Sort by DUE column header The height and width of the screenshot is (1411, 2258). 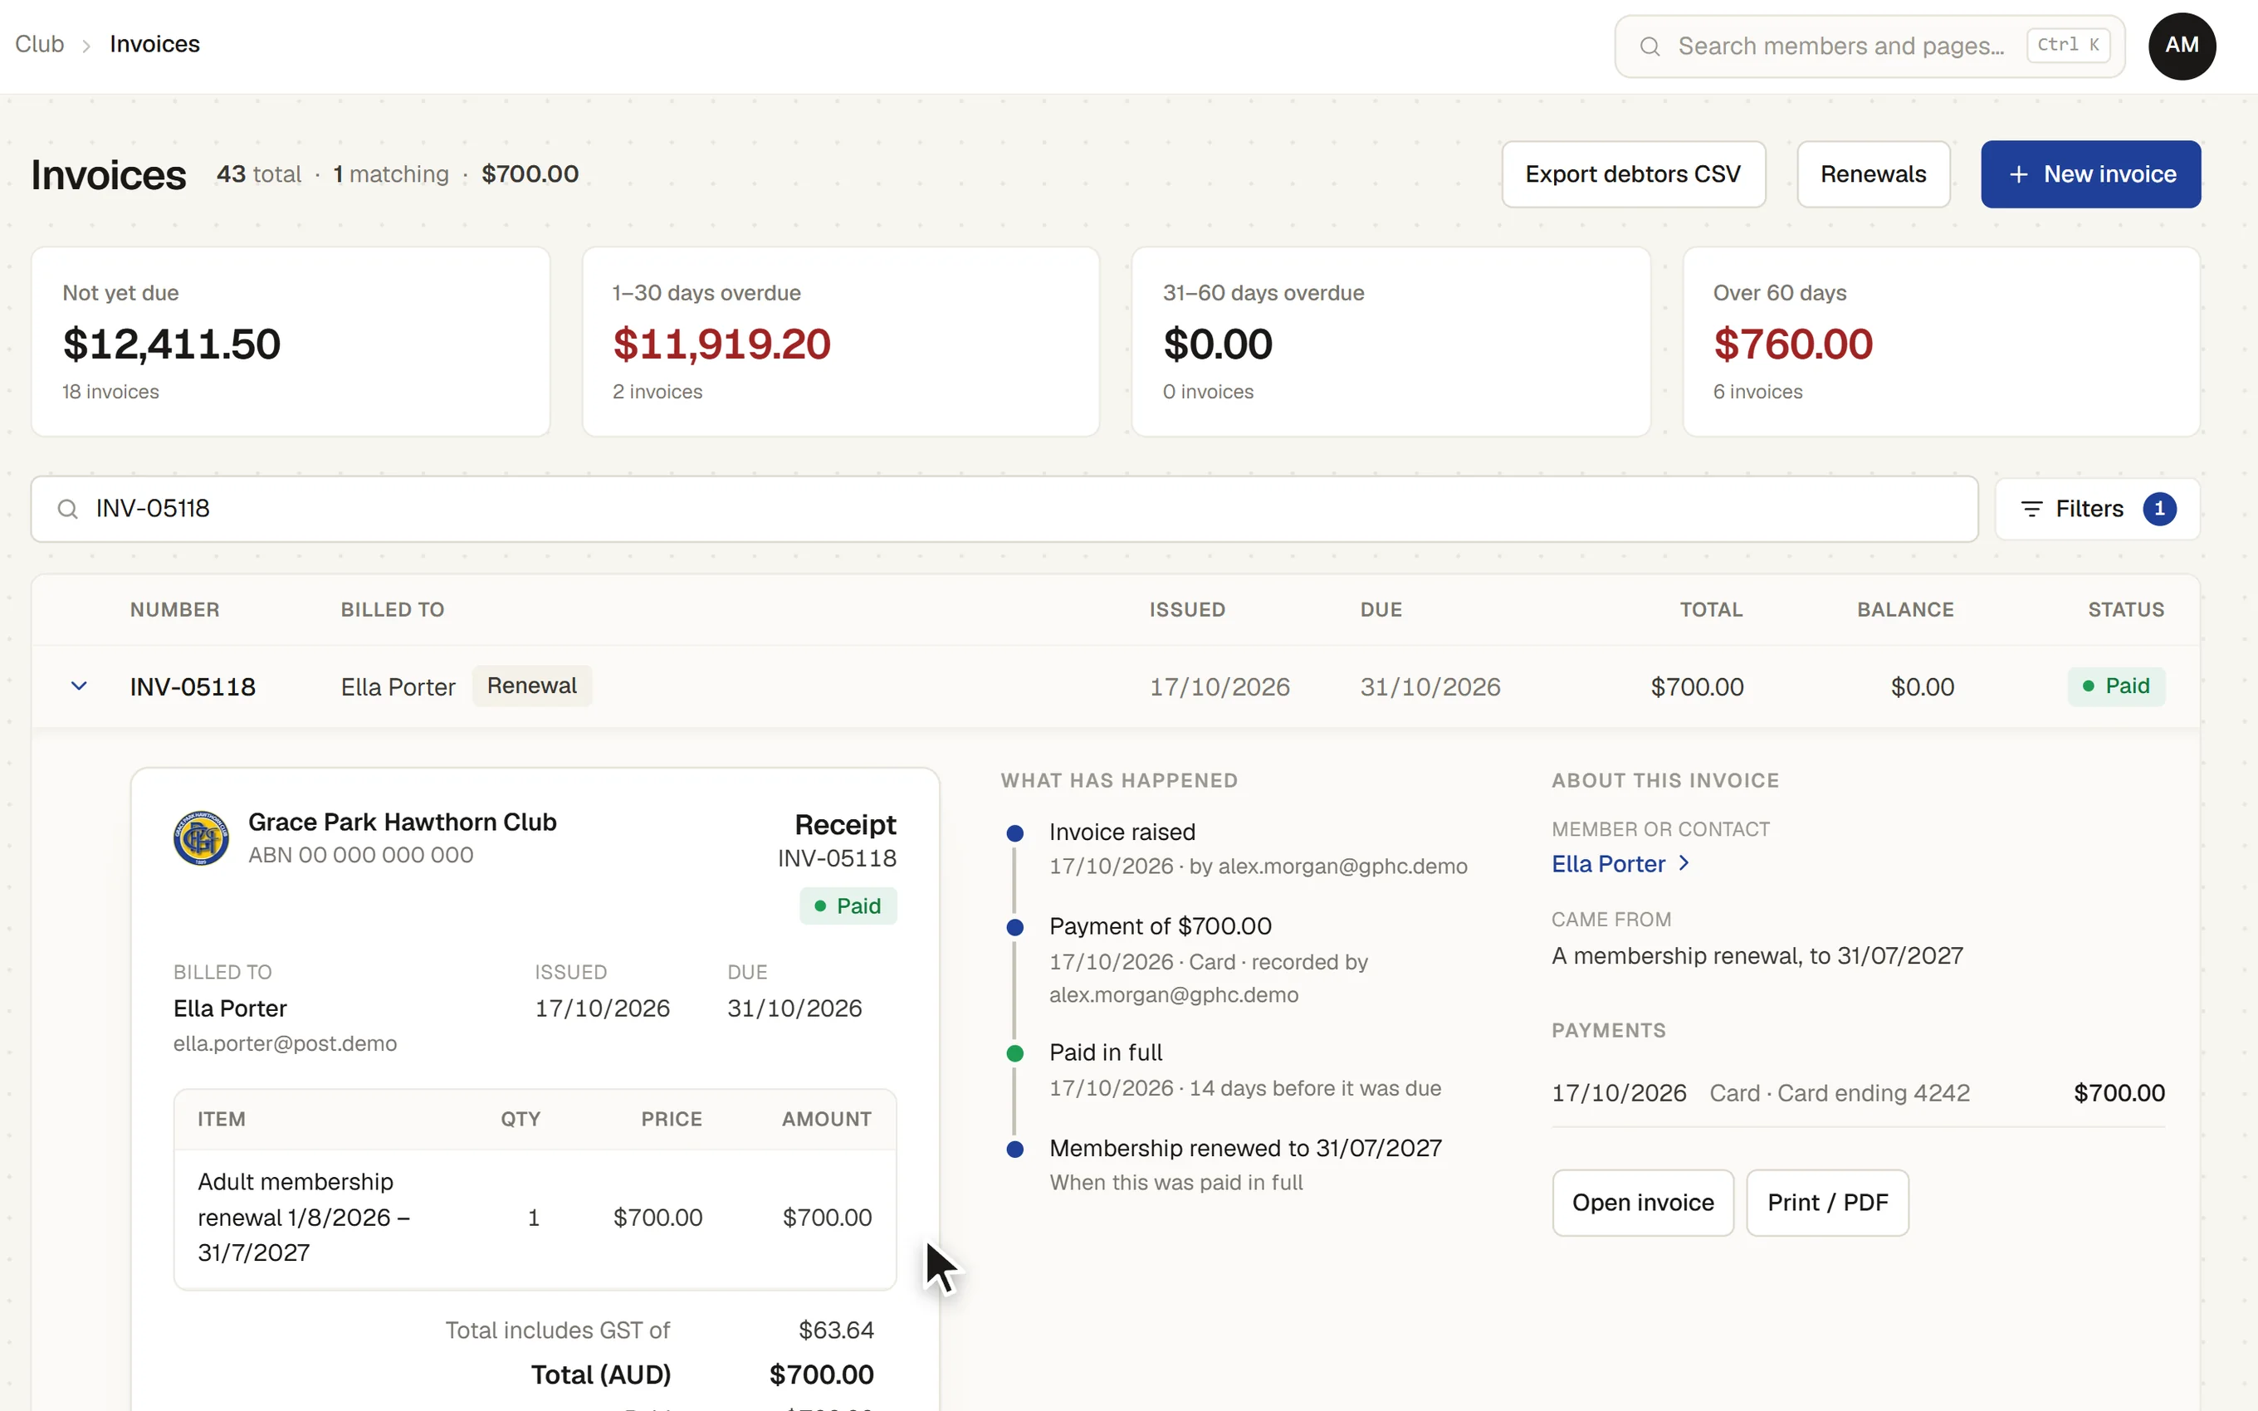tap(1381, 609)
